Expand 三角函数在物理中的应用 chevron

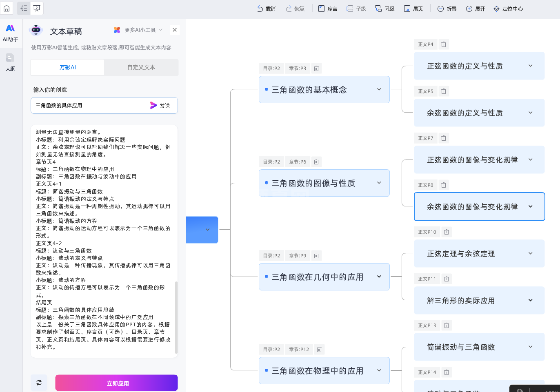click(379, 370)
